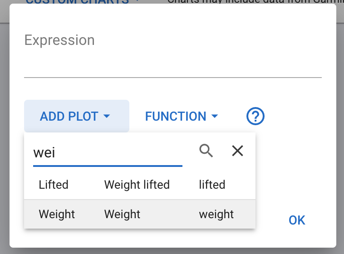Select the 'Weight lifted' plot option

137,185
